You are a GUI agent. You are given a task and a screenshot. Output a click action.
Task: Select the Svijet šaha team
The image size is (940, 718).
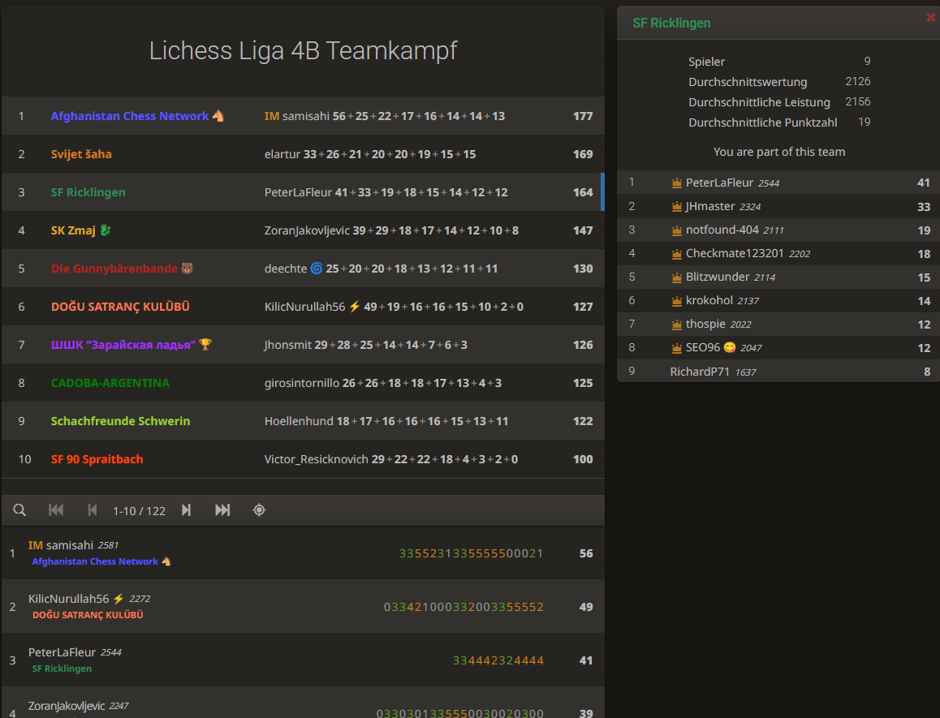(81, 154)
